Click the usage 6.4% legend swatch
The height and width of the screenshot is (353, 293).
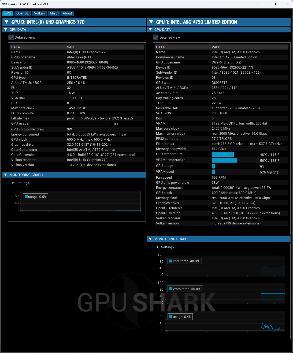point(171,317)
